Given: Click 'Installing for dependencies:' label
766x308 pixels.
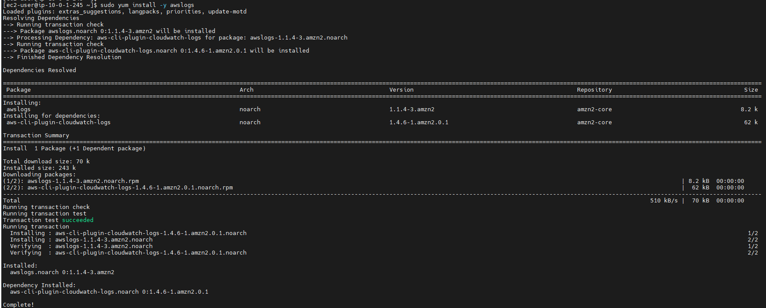Looking at the screenshot, I should coord(52,116).
